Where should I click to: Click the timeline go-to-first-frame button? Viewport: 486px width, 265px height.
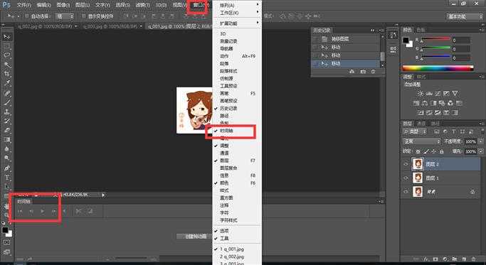(20, 212)
